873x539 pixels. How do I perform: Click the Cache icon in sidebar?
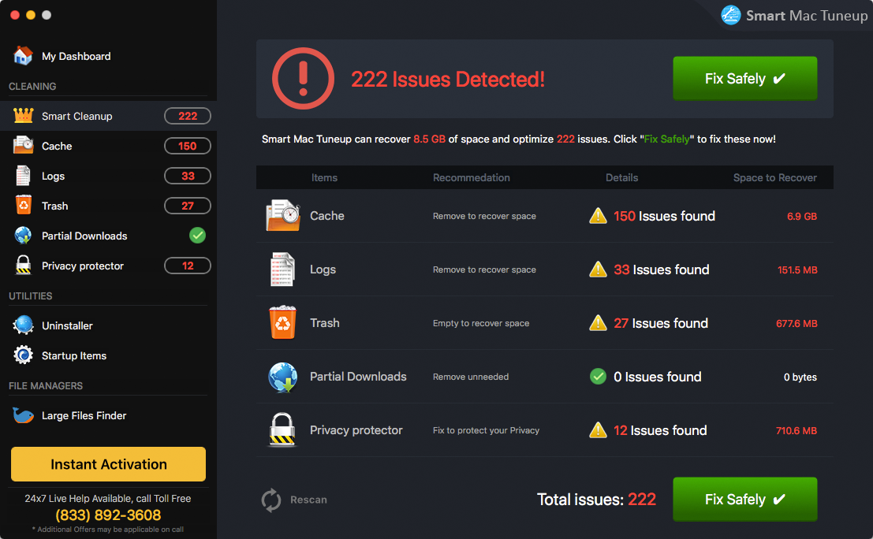(x=24, y=145)
